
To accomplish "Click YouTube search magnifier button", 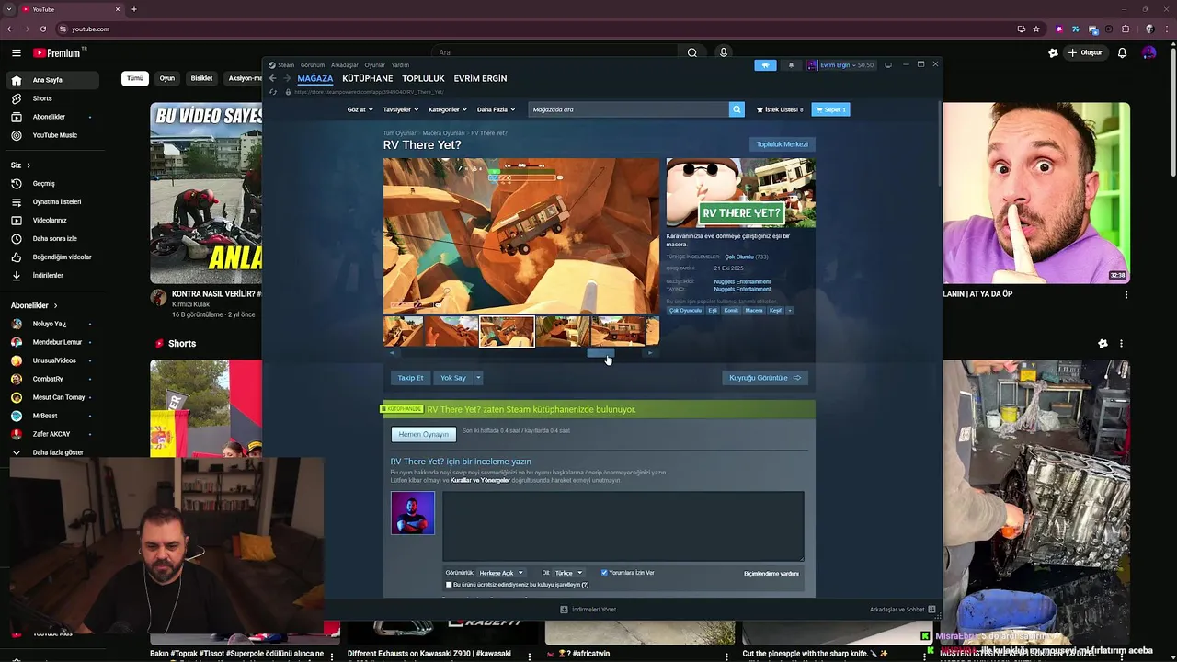I will [x=692, y=52].
